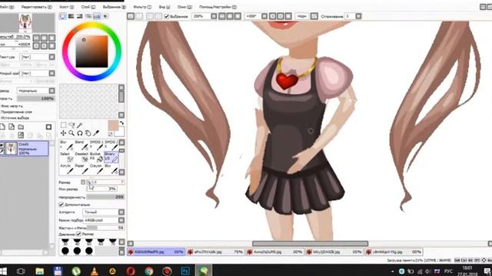
Task: Choose the Paper brush
Action: [x=81, y=169]
